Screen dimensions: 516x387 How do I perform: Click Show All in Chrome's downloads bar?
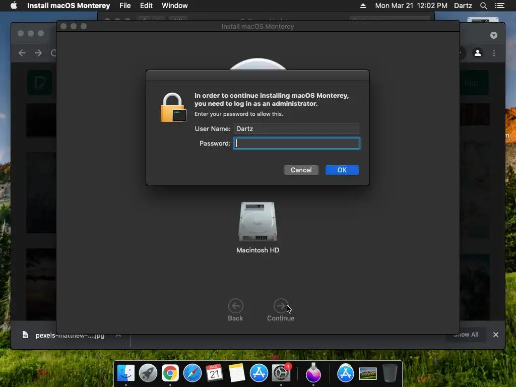click(466, 335)
